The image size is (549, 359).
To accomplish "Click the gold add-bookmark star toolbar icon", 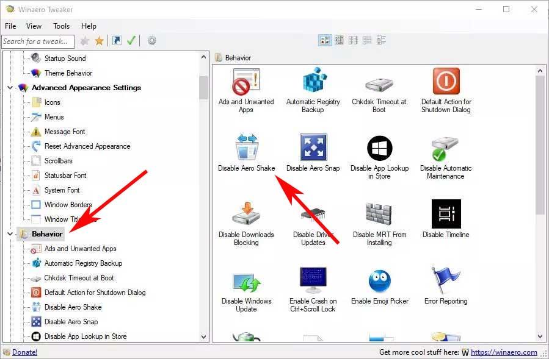I will point(100,41).
